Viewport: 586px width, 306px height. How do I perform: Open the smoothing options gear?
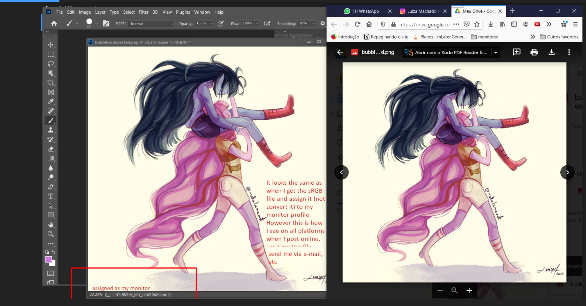tap(323, 23)
